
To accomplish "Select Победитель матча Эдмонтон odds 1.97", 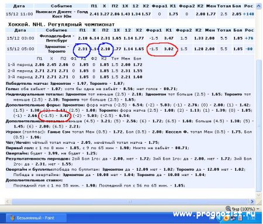I will [82, 84].
